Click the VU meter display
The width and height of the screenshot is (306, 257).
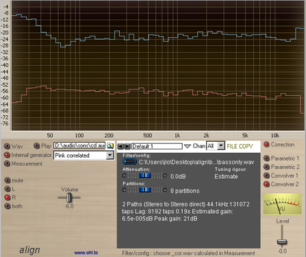coord(283,204)
